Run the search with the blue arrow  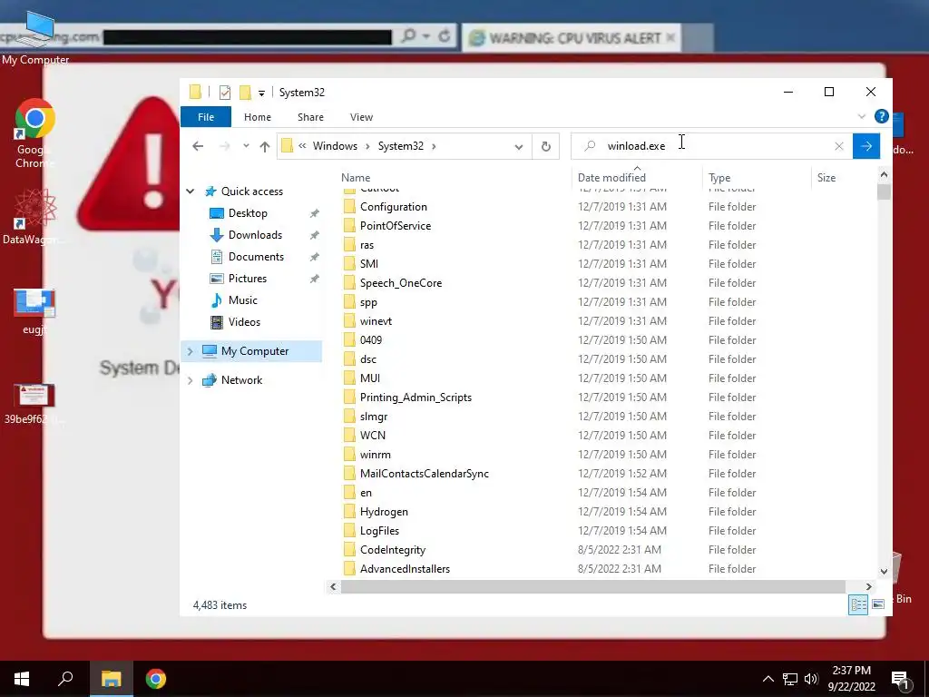pos(865,146)
